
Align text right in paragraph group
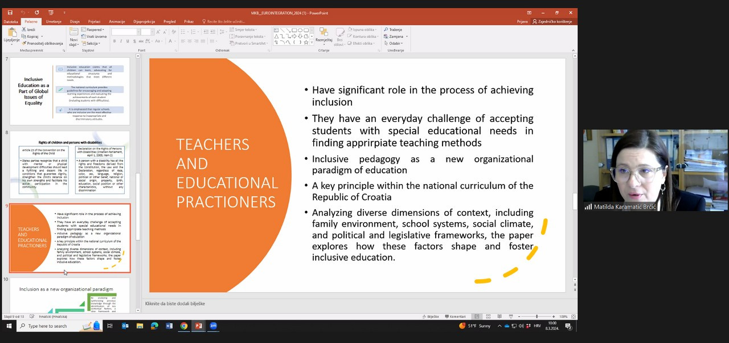click(x=196, y=41)
